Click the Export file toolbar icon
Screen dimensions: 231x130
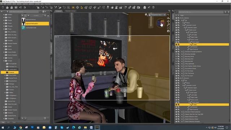(25, 7)
